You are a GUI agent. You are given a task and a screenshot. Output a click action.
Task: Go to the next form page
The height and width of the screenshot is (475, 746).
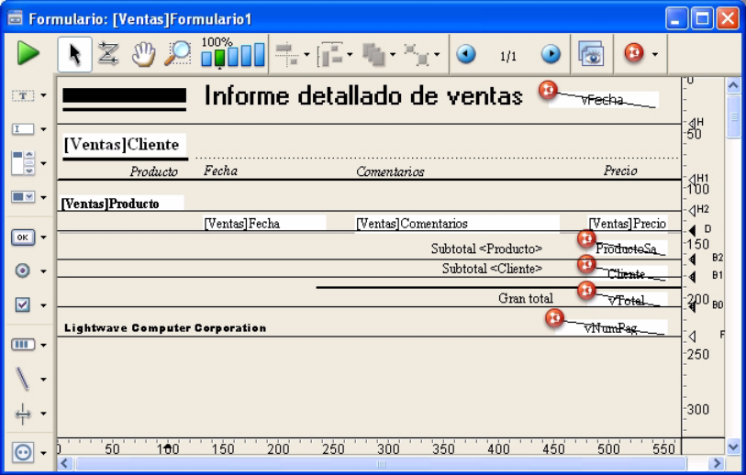pyautogui.click(x=551, y=55)
